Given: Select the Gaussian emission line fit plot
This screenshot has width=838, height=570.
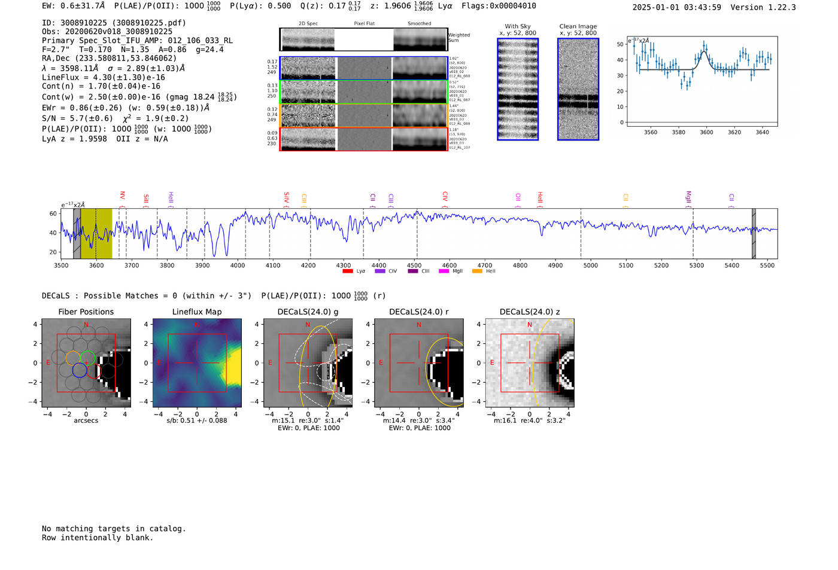Looking at the screenshot, I should [x=702, y=81].
